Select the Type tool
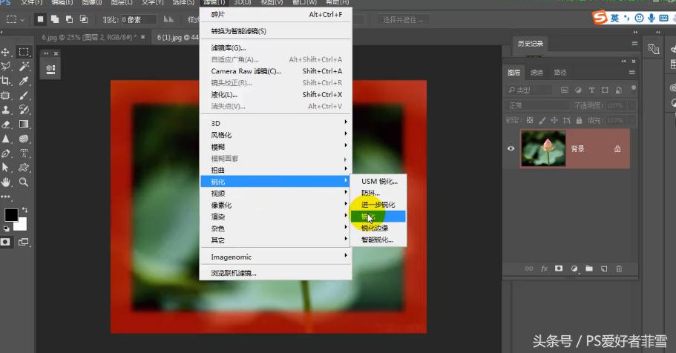Viewport: 676px width, 353px height. coord(24,154)
